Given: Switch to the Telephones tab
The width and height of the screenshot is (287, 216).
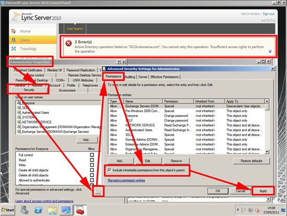Looking at the screenshot, I should tap(90, 85).
